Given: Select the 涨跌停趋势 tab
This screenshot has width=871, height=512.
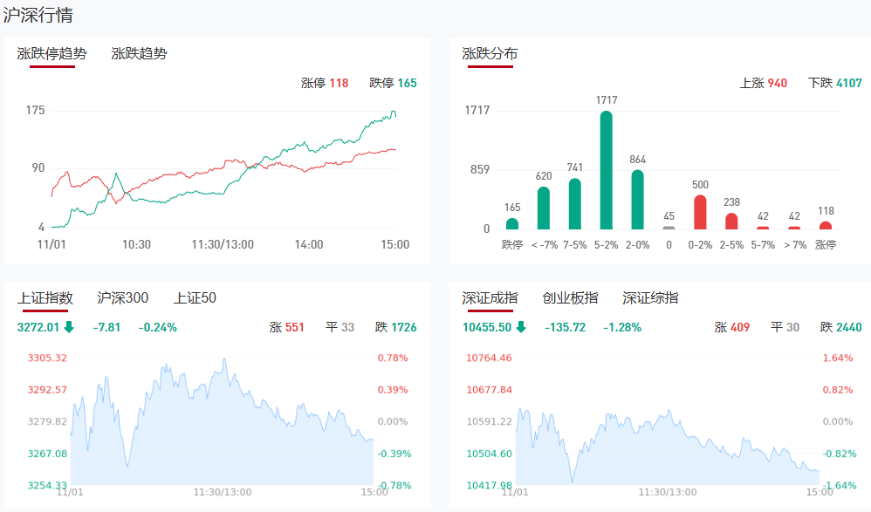Looking at the screenshot, I should pos(52,54).
